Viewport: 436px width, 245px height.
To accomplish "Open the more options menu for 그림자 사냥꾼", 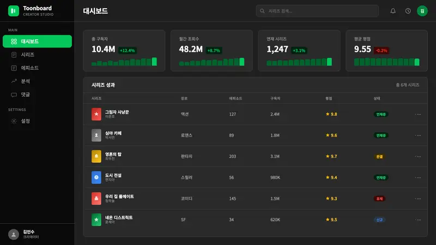I will 417,114.
